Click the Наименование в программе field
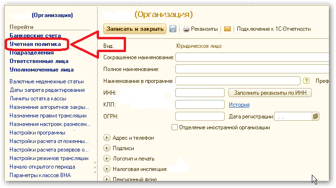Screen dimensions: 336x188 click(237, 81)
